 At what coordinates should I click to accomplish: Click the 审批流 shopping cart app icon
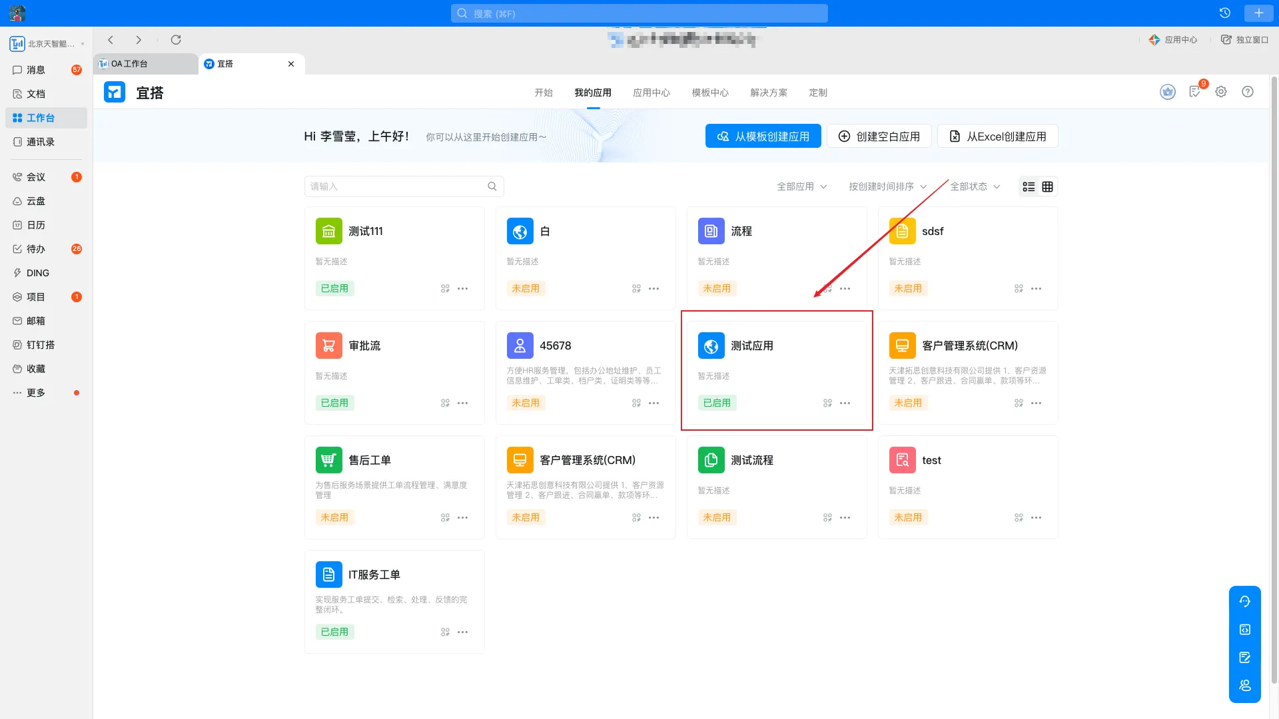328,346
